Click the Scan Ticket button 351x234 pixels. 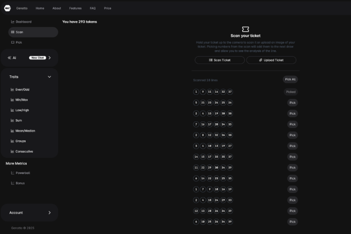point(220,60)
